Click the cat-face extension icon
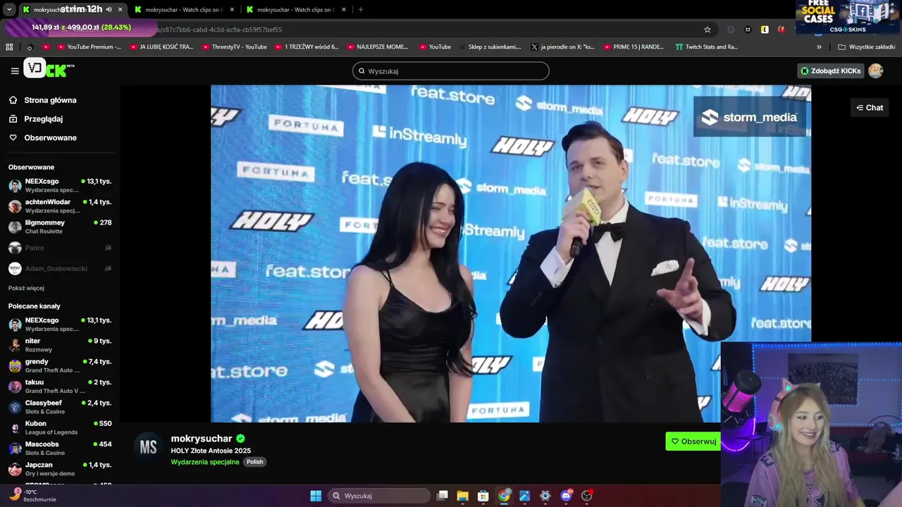Image resolution: width=902 pixels, height=507 pixels. pyautogui.click(x=748, y=30)
